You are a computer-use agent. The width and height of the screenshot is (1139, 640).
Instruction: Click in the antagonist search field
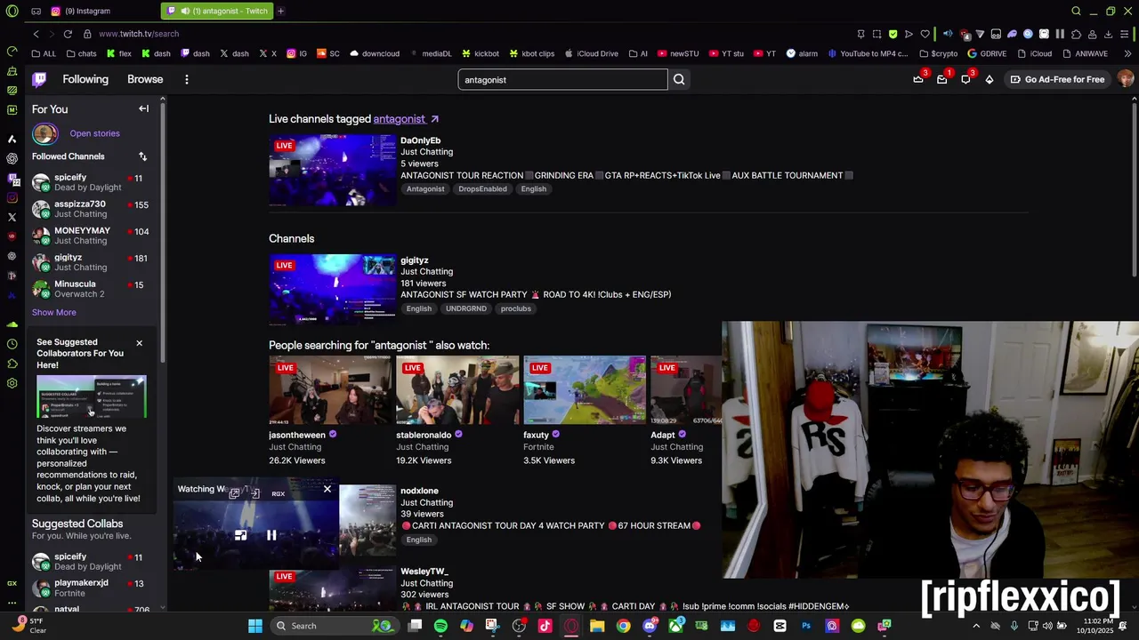point(562,80)
